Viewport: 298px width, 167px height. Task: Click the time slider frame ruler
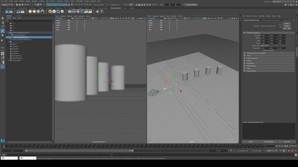pyautogui.click(x=133, y=146)
